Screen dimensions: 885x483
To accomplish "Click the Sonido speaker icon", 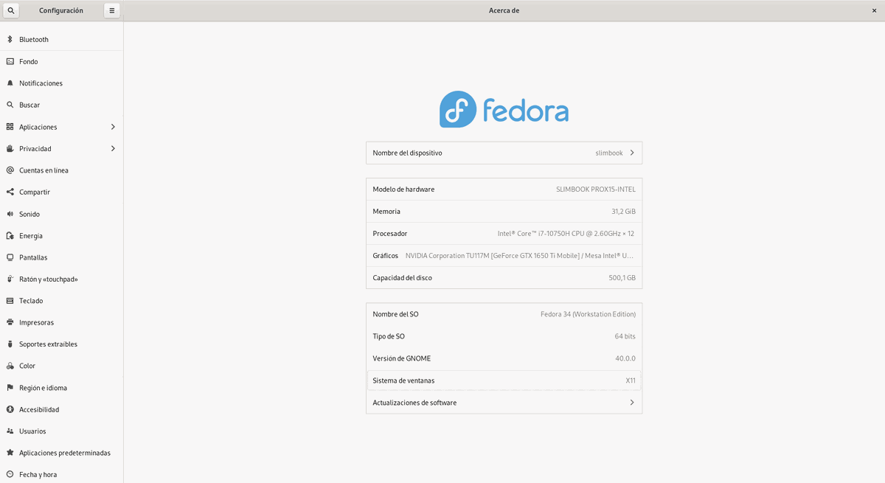I will [10, 214].
